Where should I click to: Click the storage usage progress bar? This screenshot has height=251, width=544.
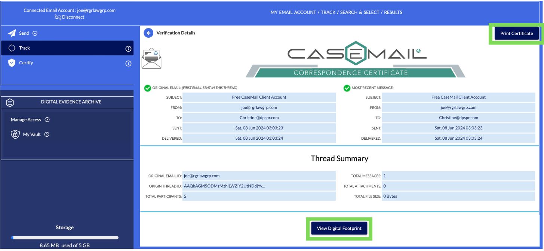tap(65, 238)
